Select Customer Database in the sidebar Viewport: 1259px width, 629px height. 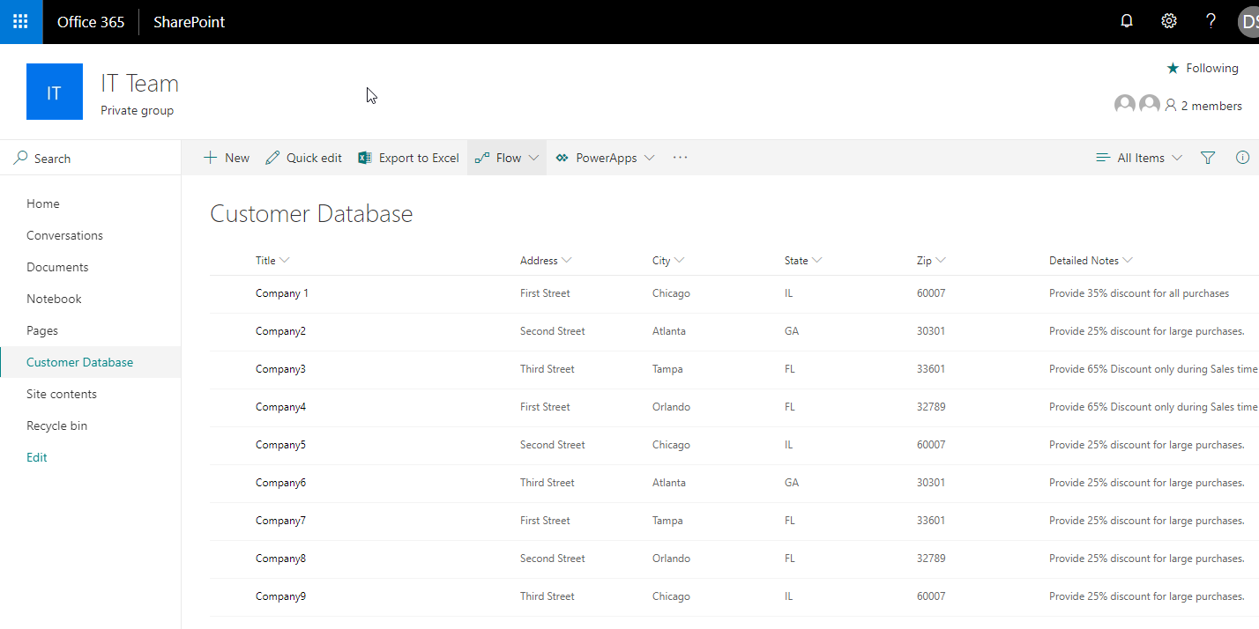point(79,361)
